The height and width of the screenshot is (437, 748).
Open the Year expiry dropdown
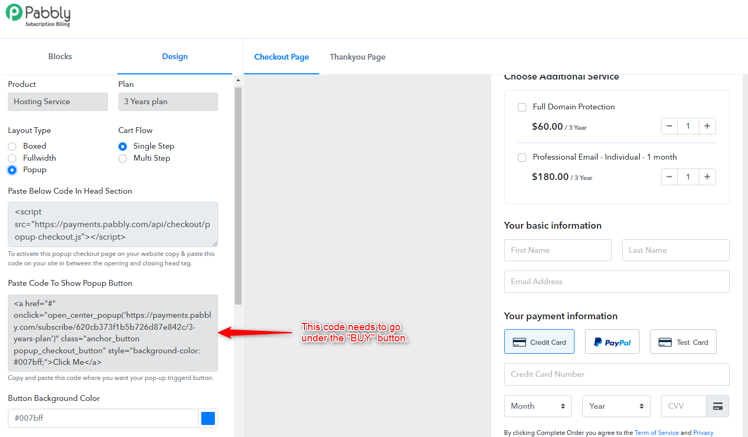click(x=616, y=406)
